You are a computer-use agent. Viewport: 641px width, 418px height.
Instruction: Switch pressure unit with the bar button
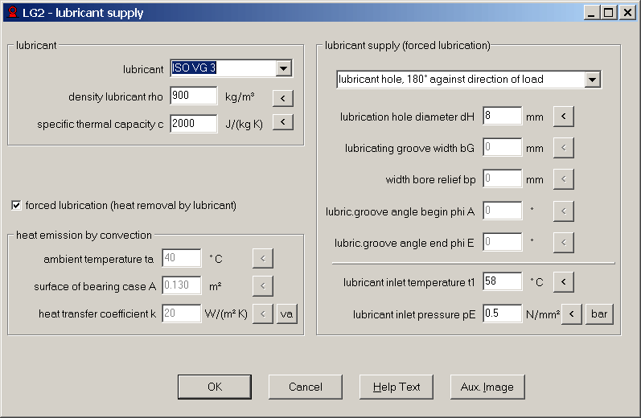[x=599, y=313]
